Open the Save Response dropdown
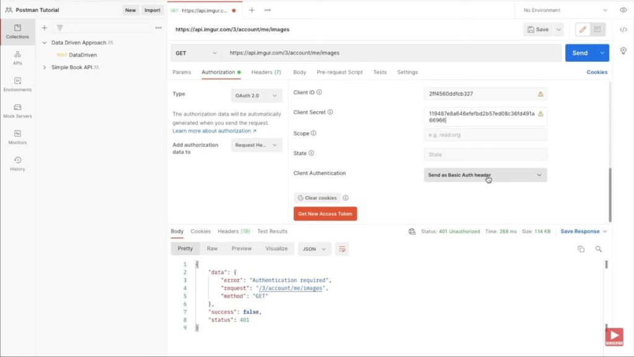The width and height of the screenshot is (634, 357). [x=583, y=232]
